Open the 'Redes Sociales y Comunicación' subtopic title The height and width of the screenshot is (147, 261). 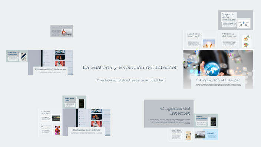(13, 53)
